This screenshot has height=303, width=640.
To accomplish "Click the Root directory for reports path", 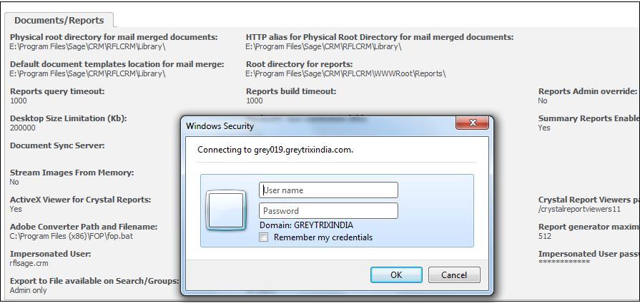I will tap(345, 73).
